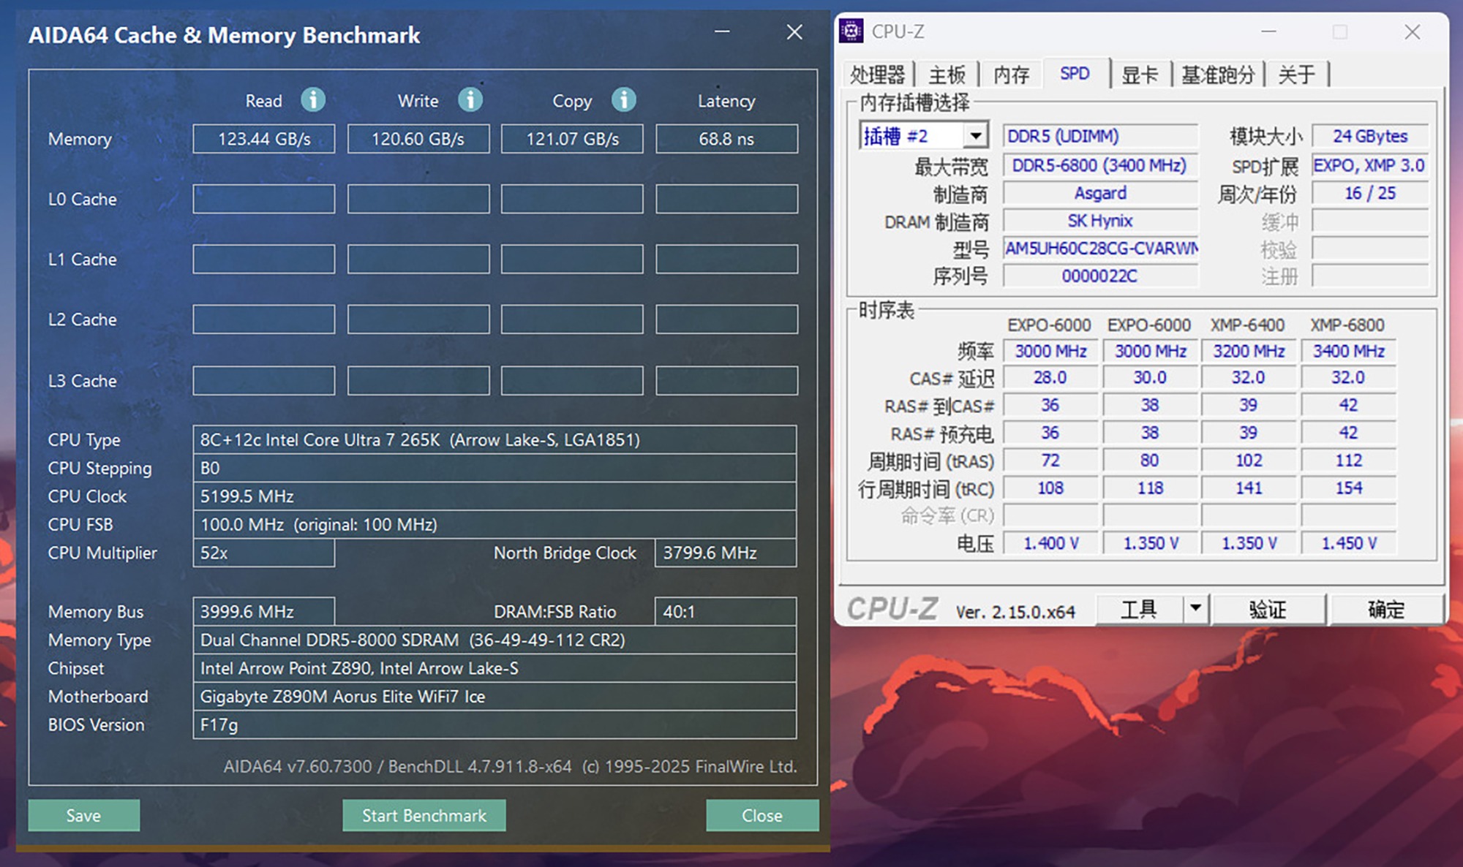Click the Save button
Viewport: 1463px width, 867px height.
[x=83, y=815]
